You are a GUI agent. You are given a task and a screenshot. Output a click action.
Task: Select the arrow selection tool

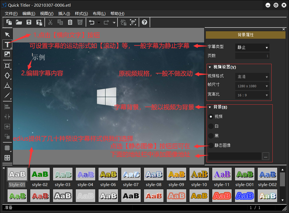click(7, 34)
